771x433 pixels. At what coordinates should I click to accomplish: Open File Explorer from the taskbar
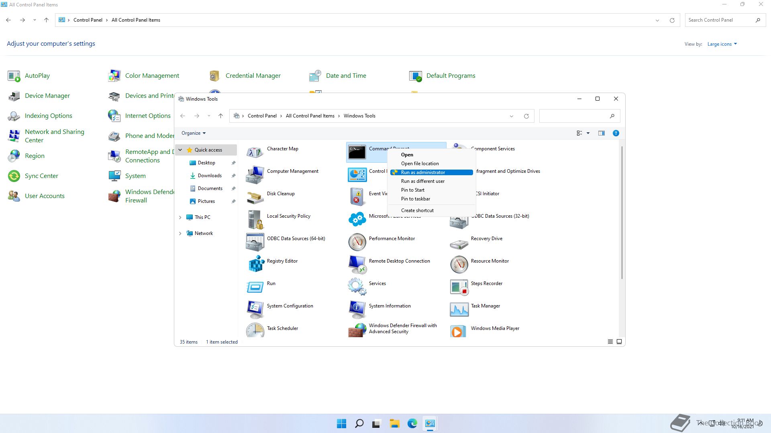(x=394, y=423)
